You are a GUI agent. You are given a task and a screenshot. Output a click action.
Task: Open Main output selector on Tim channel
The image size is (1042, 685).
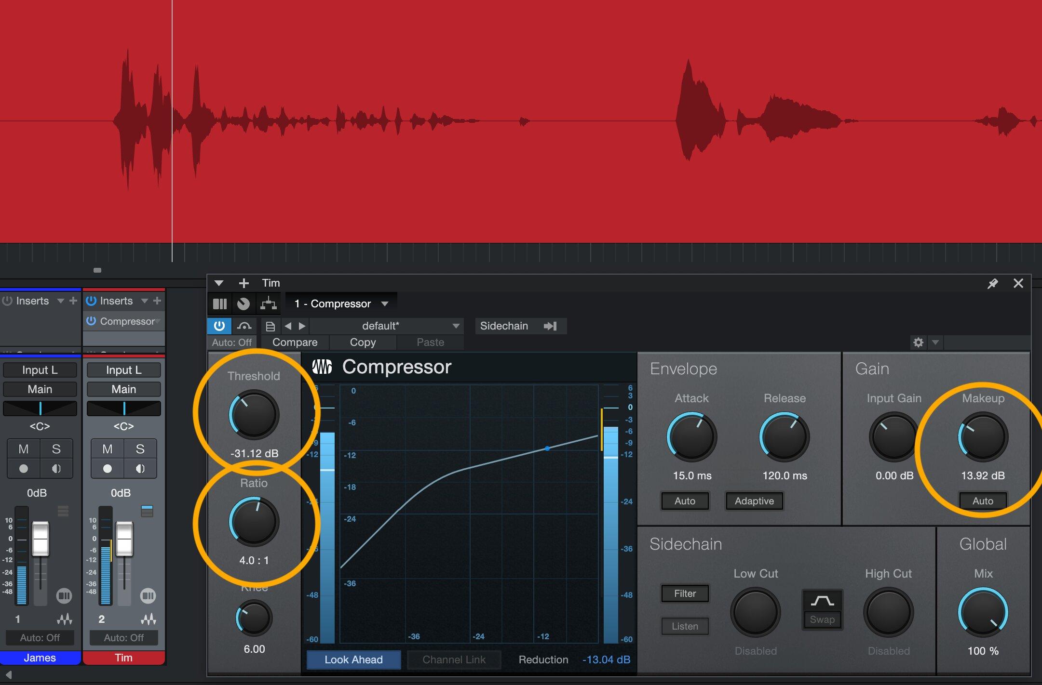124,389
